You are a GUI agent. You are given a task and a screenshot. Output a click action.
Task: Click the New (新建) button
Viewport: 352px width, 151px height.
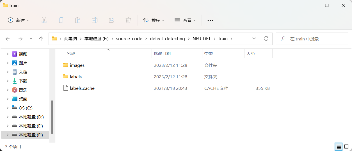19,20
